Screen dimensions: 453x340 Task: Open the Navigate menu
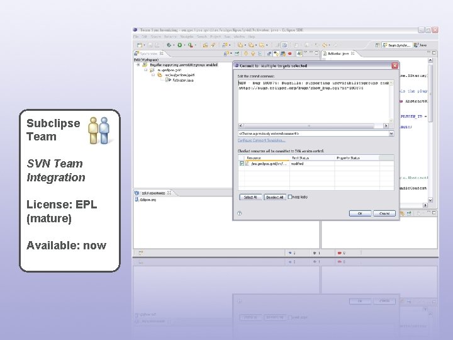(187, 37)
